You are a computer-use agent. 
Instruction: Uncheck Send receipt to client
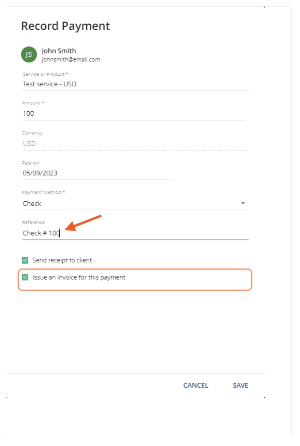pos(25,260)
